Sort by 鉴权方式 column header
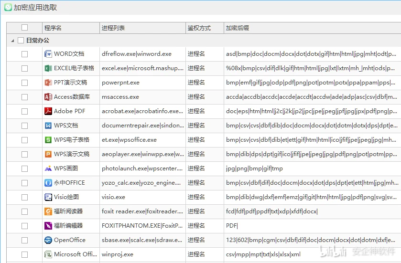 click(205, 28)
